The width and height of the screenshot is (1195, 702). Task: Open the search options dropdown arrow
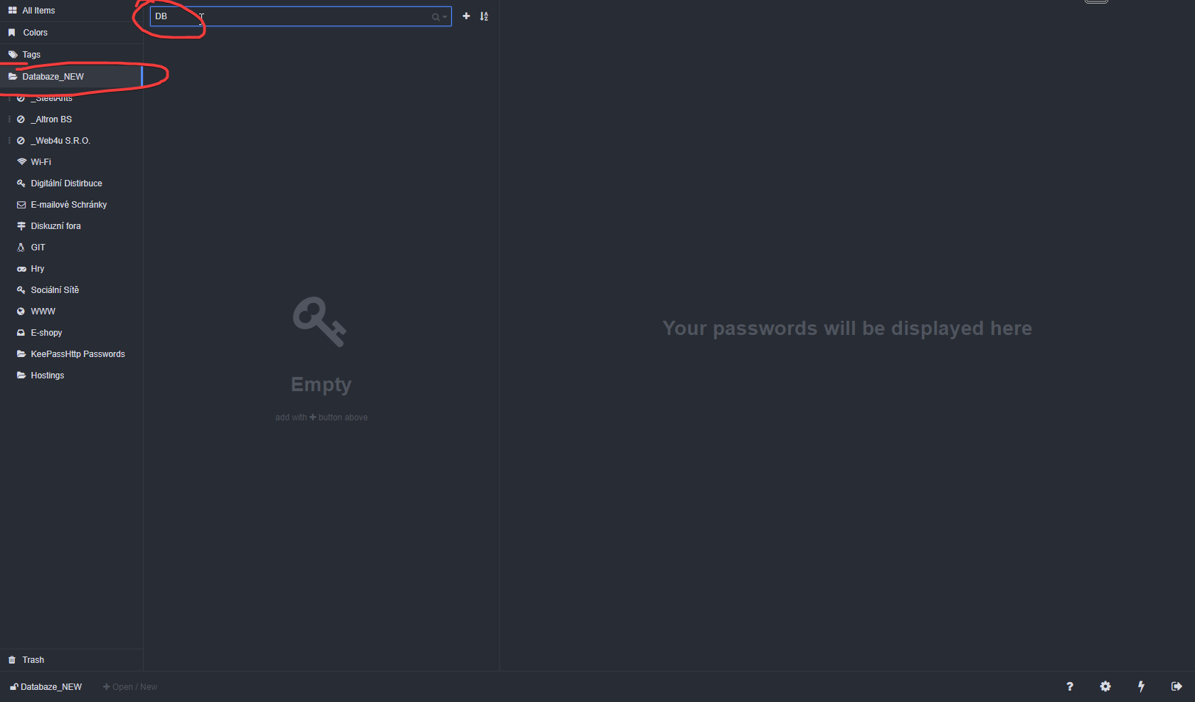pyautogui.click(x=442, y=16)
